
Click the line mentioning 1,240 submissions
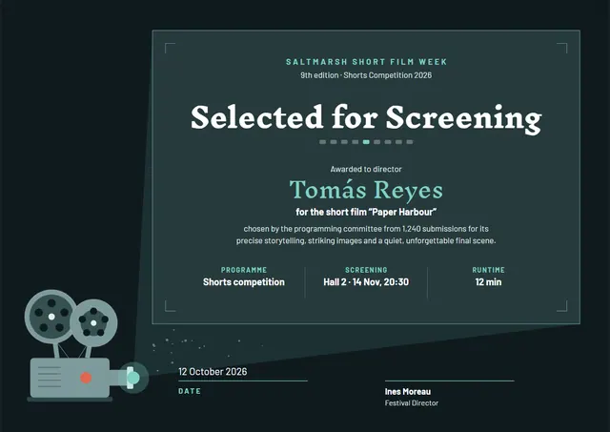point(366,229)
